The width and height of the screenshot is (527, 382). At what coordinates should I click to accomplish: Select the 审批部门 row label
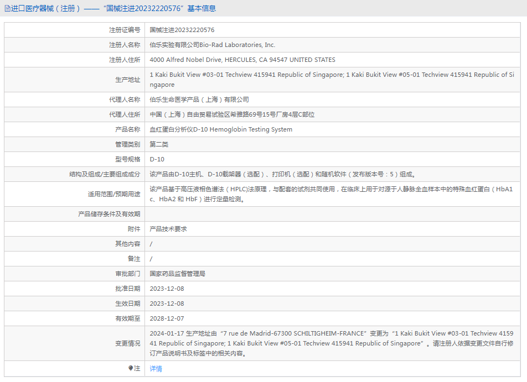[x=128, y=274]
